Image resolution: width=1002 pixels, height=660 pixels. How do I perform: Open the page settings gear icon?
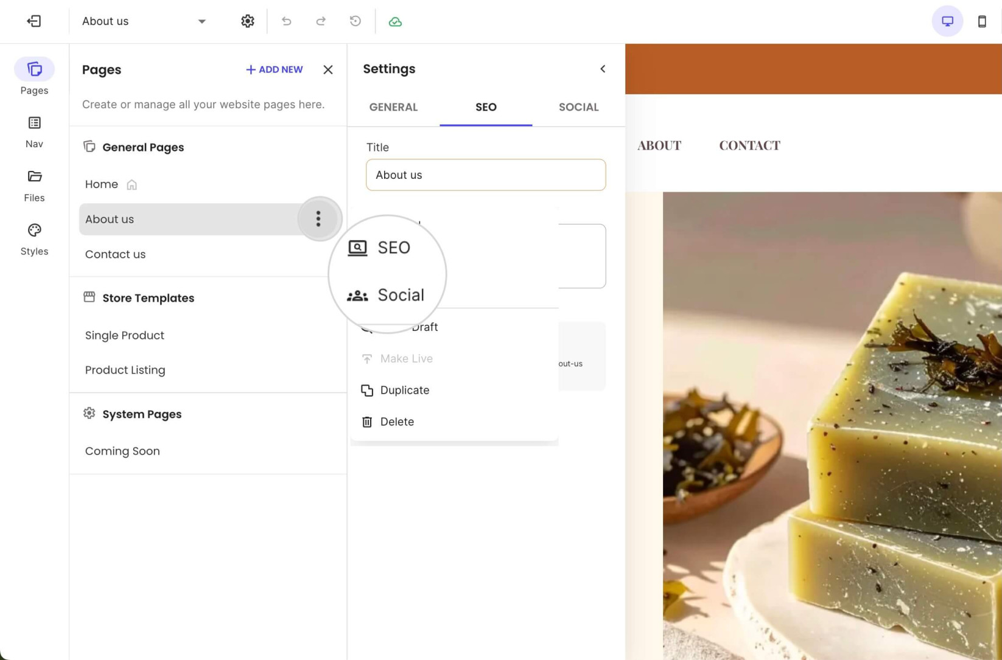pos(247,21)
